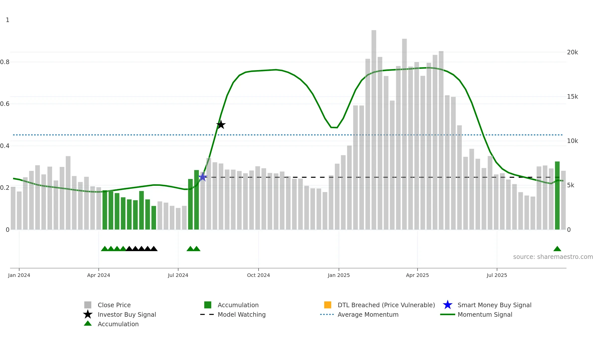Click the blue Smart Money Buy star on chart
This screenshot has width=602, height=338.
(x=203, y=177)
